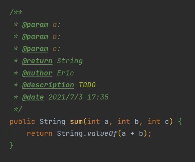Screen dimensions: 195x162
Task: Click the valueOf method call
Action: (102, 134)
